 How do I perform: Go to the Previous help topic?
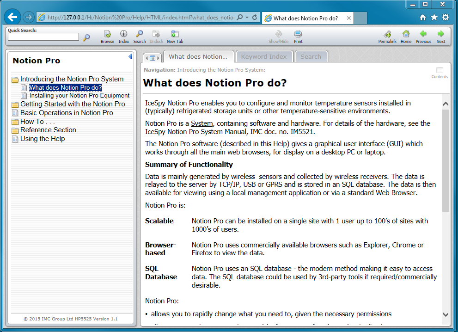click(x=423, y=35)
